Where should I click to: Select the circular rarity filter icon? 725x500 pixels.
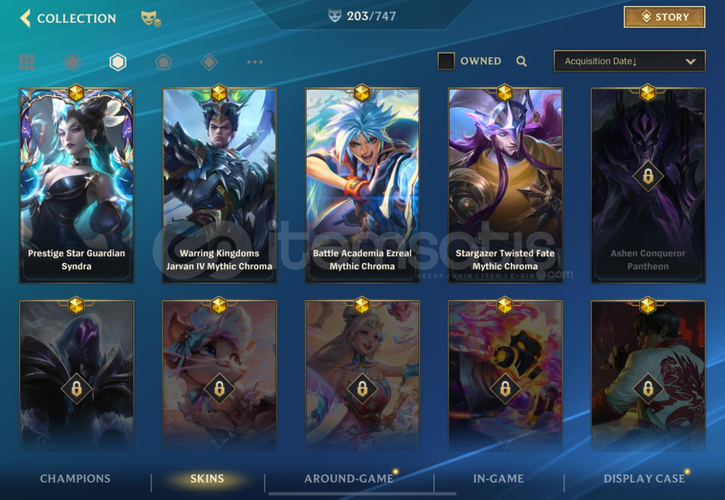click(72, 62)
